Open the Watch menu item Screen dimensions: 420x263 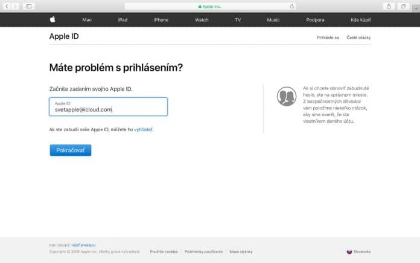click(x=202, y=20)
